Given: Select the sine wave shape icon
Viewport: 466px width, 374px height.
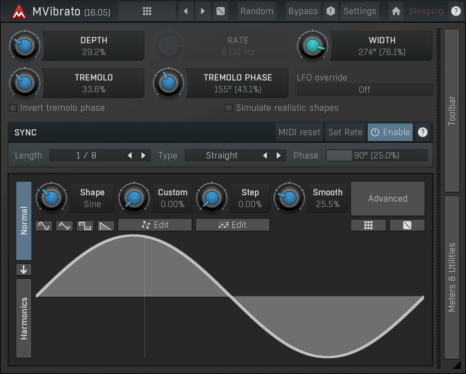Looking at the screenshot, I should tap(44, 226).
